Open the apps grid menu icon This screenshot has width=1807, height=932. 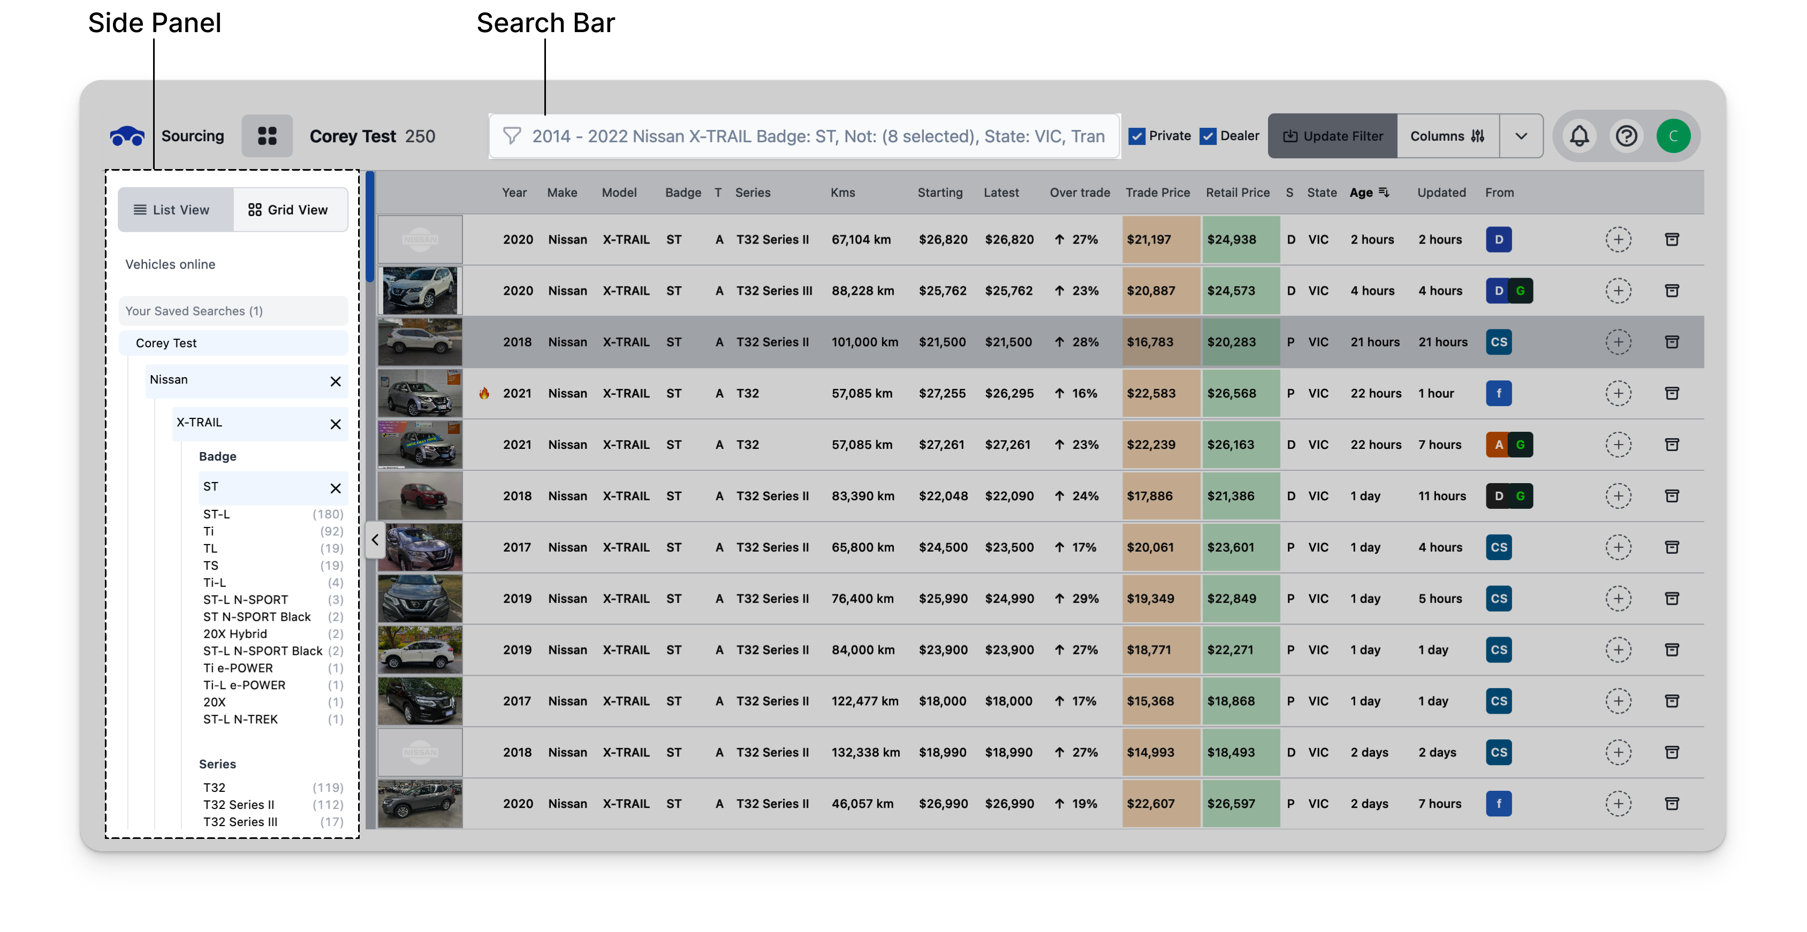tap(267, 136)
